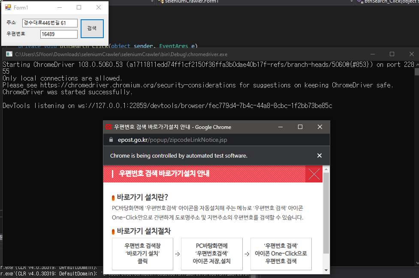Close the Form1 window
The height and width of the screenshot is (278, 419).
point(99,7)
